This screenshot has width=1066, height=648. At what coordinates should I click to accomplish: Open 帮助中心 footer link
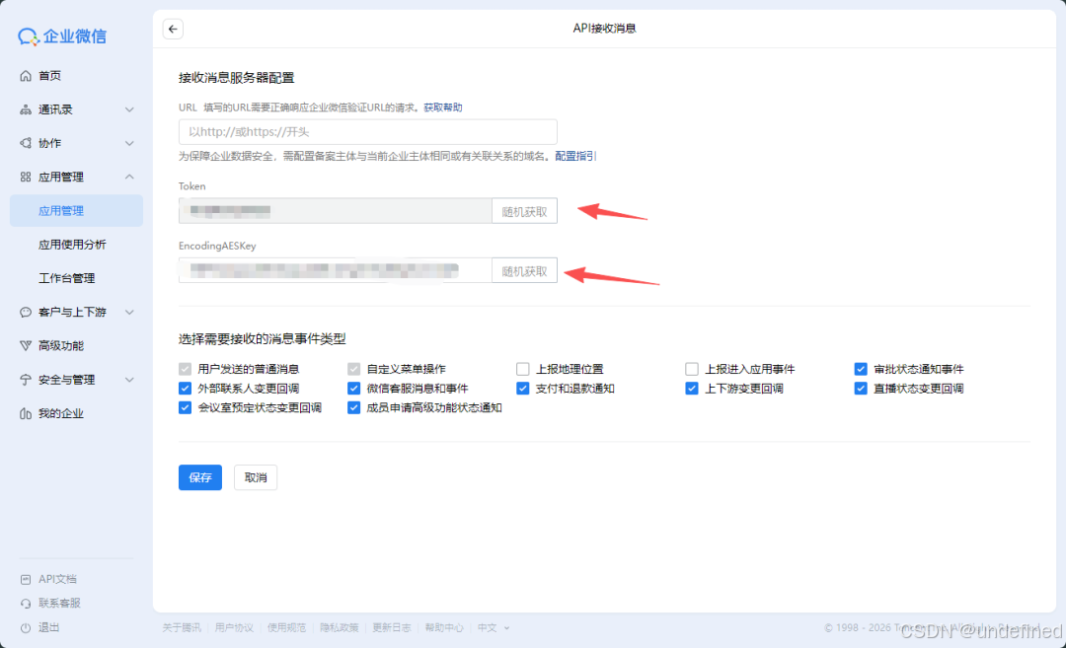pyautogui.click(x=444, y=627)
